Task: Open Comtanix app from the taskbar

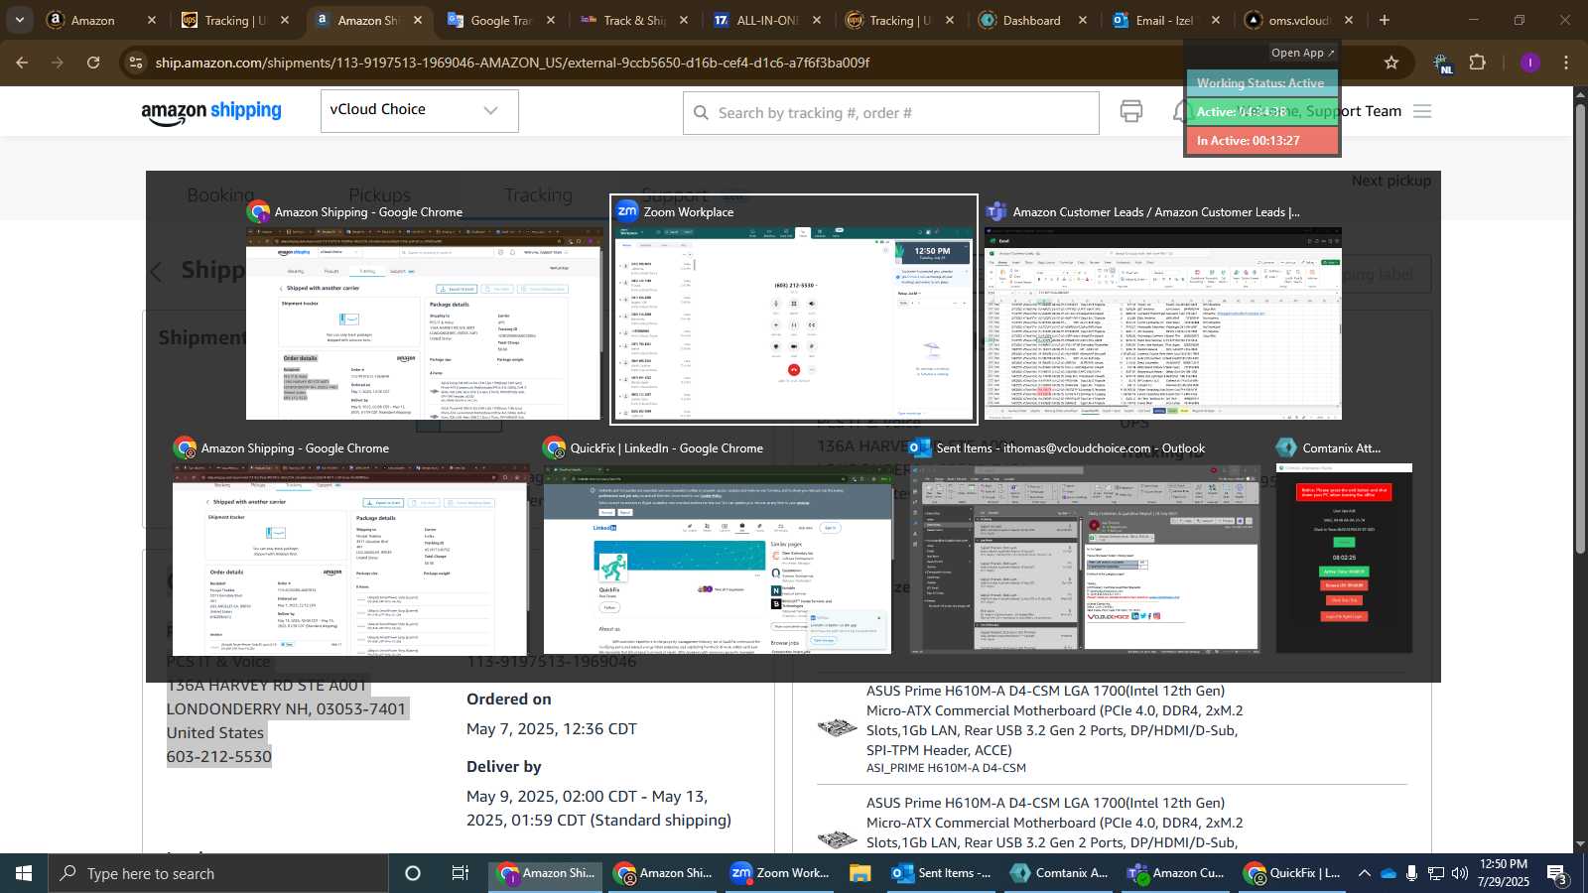Action: [1059, 873]
